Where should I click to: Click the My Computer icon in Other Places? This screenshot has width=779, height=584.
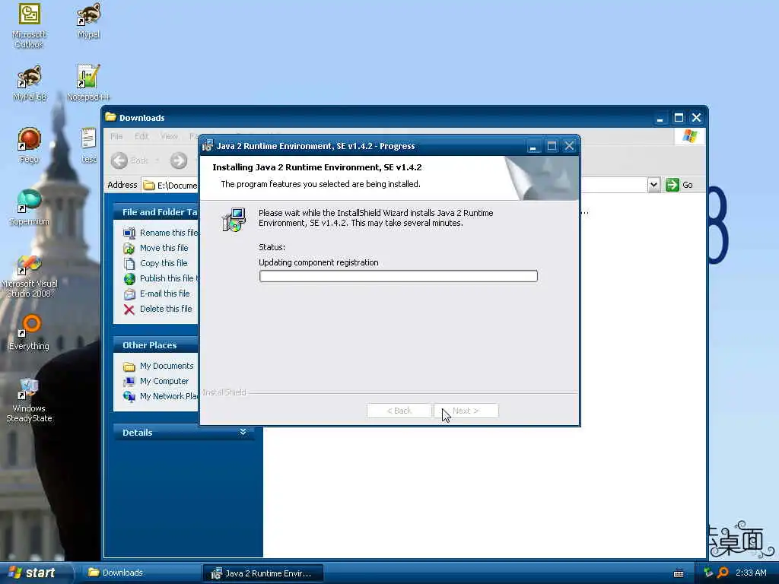(129, 382)
